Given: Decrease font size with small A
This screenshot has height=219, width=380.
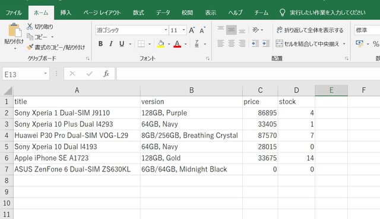Looking at the screenshot, I should (202, 30).
